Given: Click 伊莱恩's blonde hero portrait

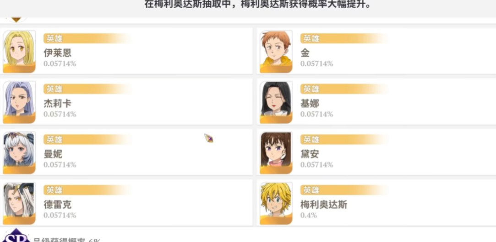Looking at the screenshot, I should 19,51.
